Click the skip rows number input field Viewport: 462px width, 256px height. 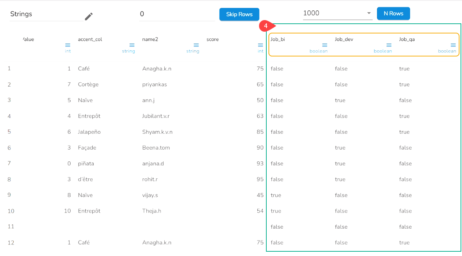tap(177, 14)
